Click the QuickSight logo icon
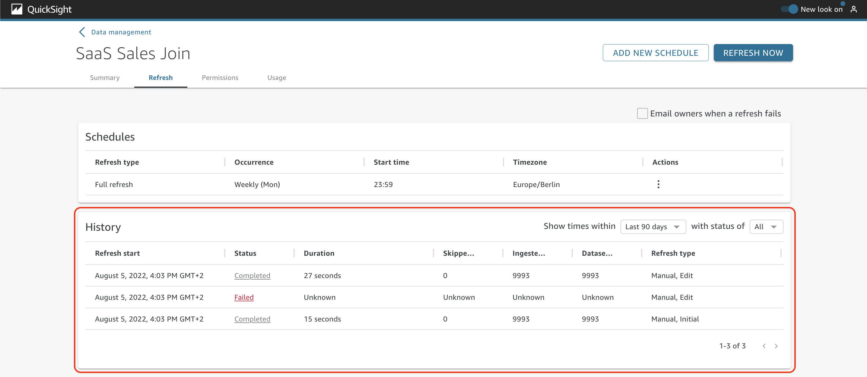867x377 pixels. tap(17, 9)
